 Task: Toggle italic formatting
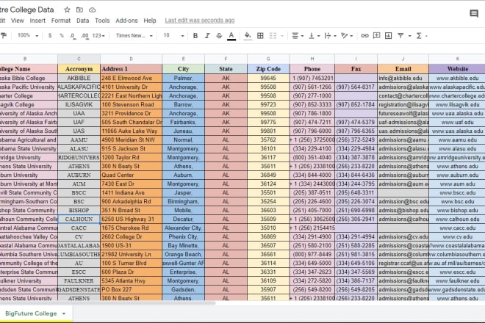[x=207, y=36]
